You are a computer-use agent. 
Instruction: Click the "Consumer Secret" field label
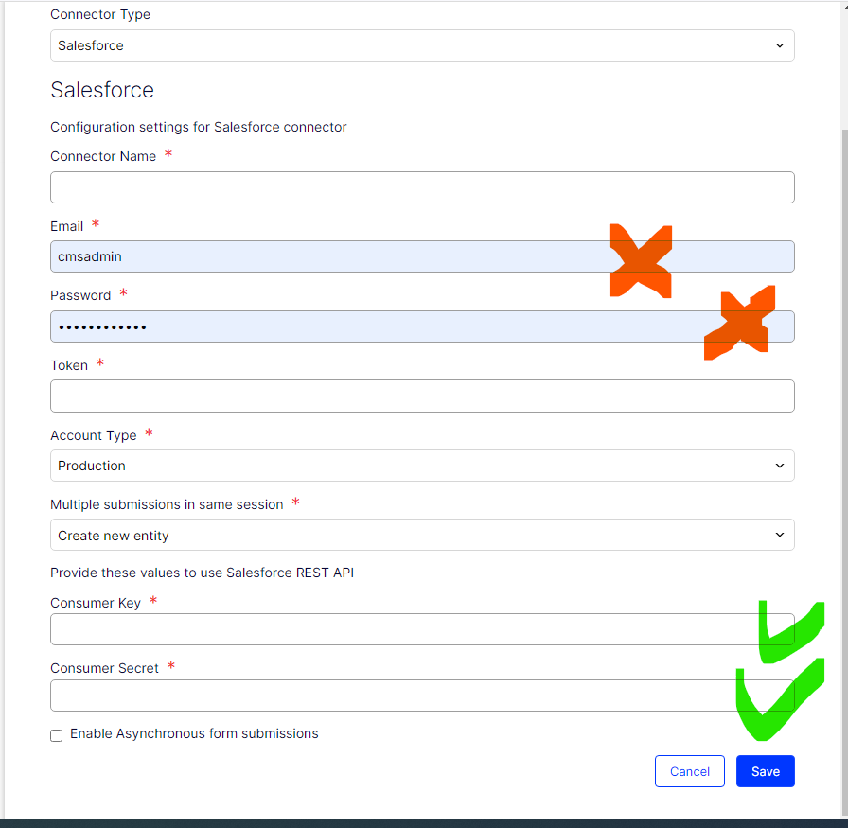(106, 668)
